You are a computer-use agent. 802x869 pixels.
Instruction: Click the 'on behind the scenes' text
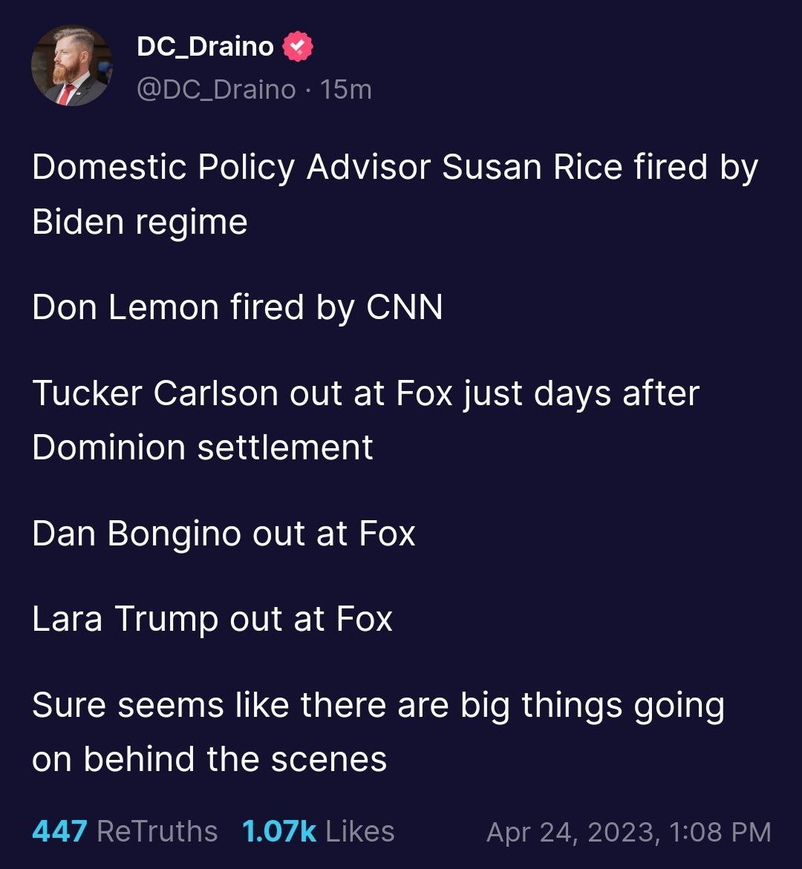209,759
